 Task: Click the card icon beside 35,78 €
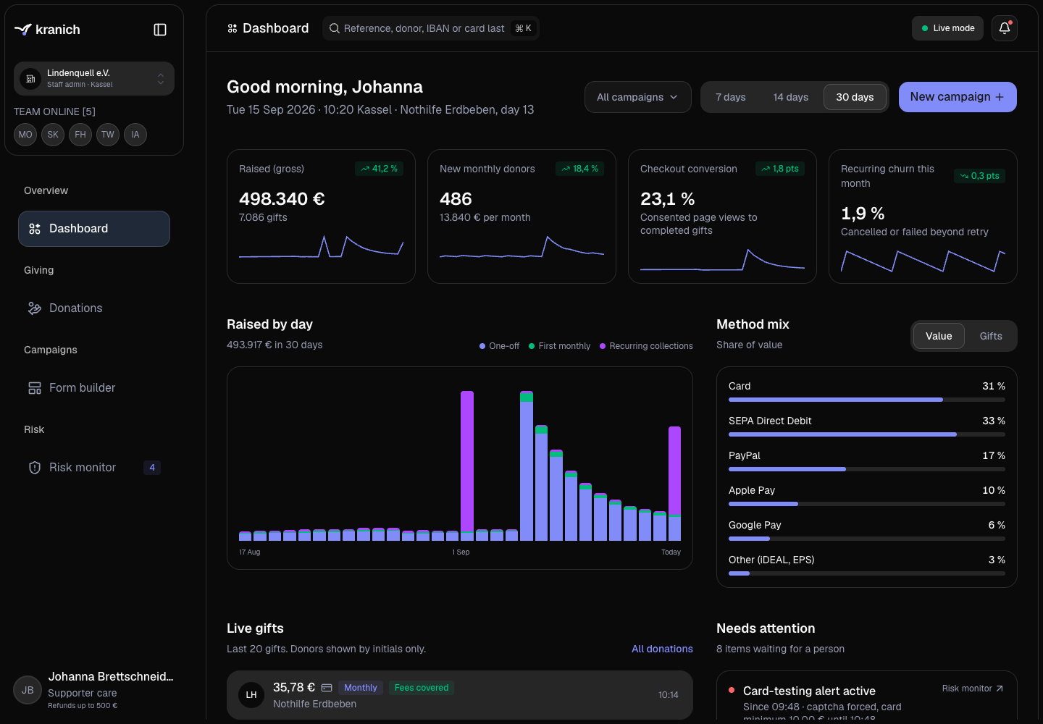coord(327,688)
